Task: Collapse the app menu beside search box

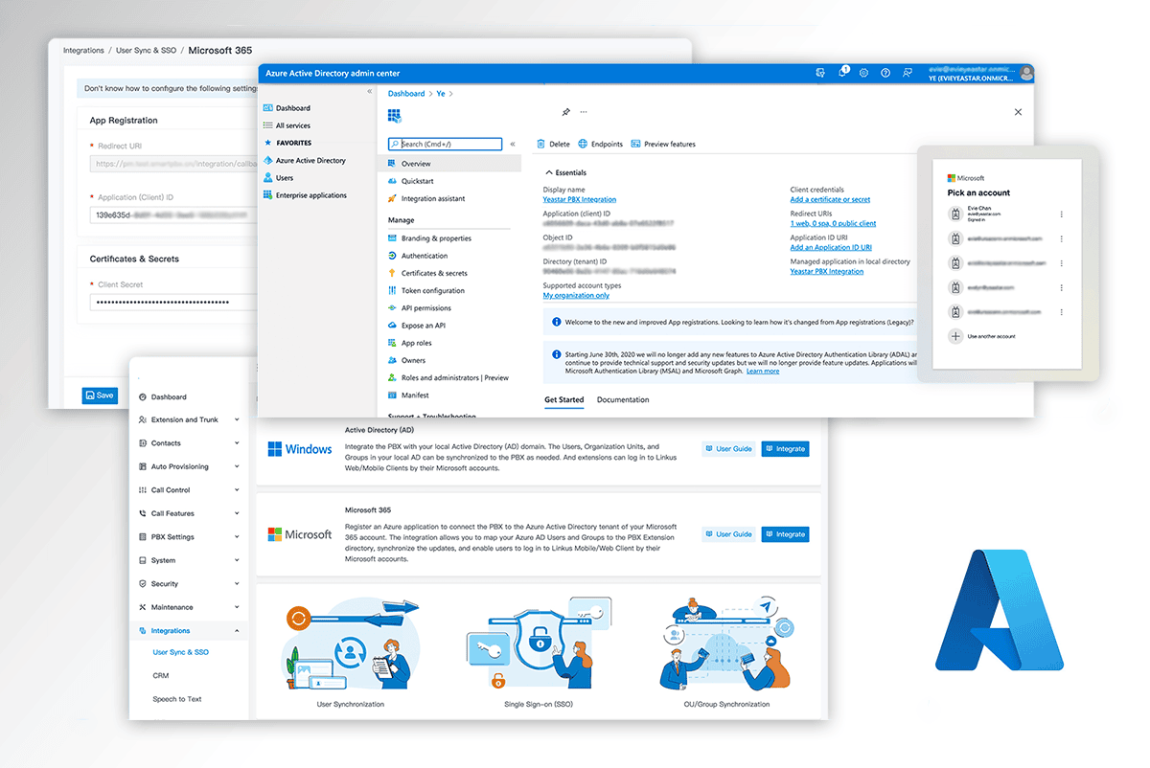Action: (x=513, y=145)
